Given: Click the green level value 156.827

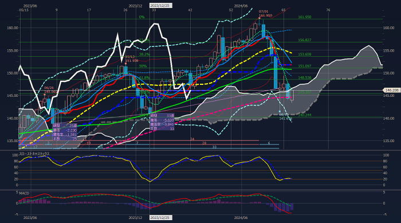Looking at the screenshot, I should (305, 40).
